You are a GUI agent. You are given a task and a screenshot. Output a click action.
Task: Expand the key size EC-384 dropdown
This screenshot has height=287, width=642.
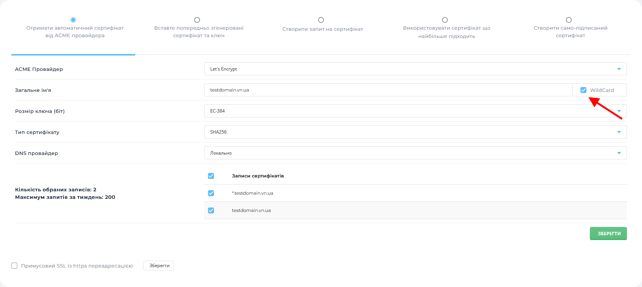[x=415, y=111]
